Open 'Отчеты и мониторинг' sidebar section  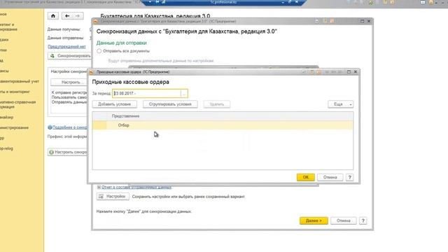click(15, 92)
